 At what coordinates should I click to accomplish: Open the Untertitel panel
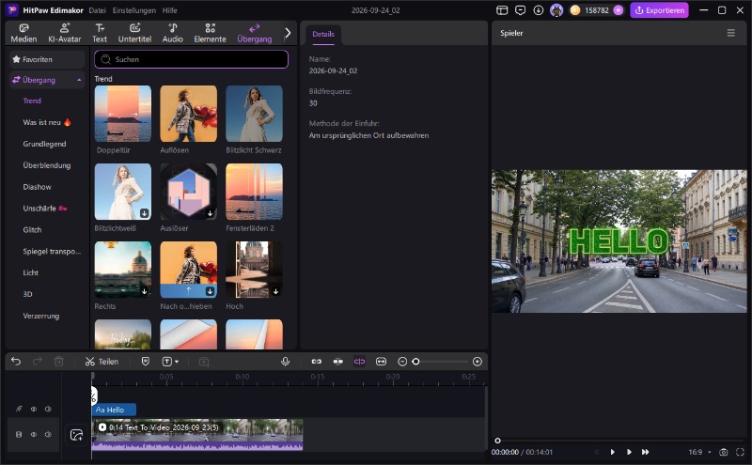point(134,33)
